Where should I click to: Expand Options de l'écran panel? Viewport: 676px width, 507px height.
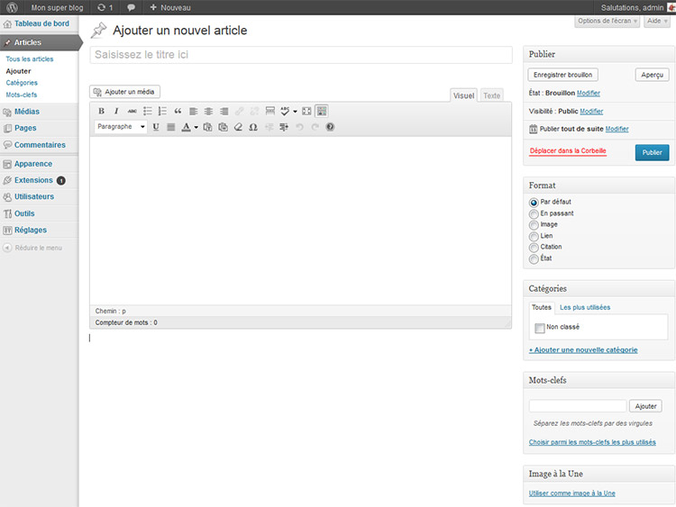(607, 21)
